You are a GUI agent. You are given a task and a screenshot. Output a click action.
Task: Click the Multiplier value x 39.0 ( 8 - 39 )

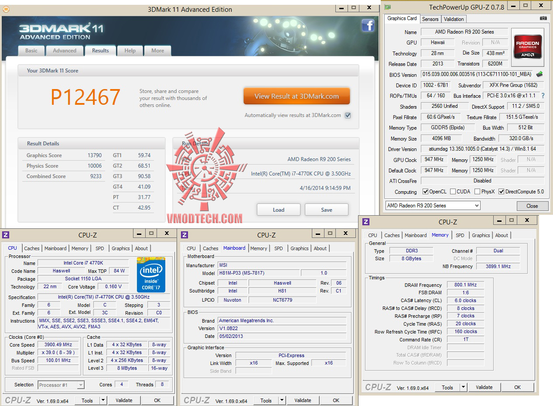tap(58, 352)
